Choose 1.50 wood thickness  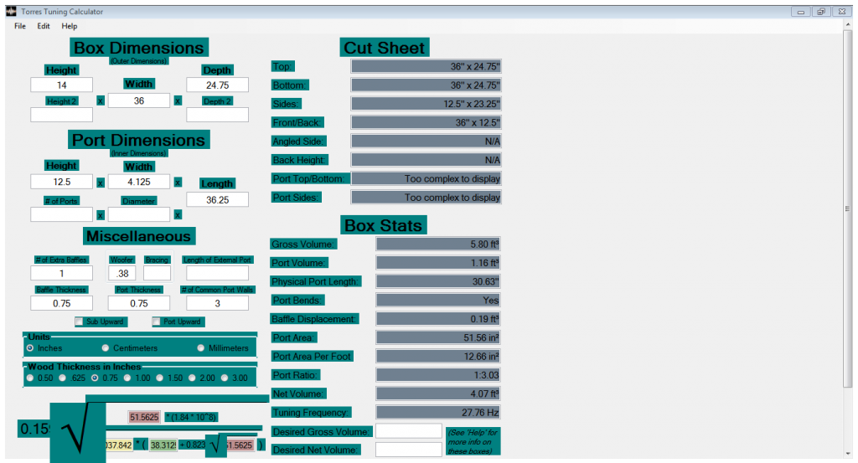160,378
